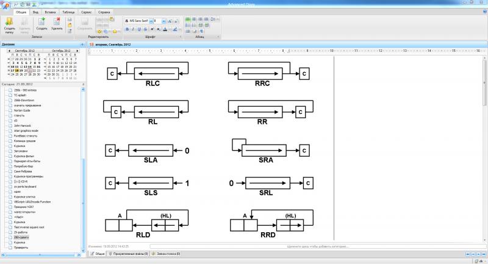Open the font size dropdown
Screen dimensions: 488x264
(164, 21)
